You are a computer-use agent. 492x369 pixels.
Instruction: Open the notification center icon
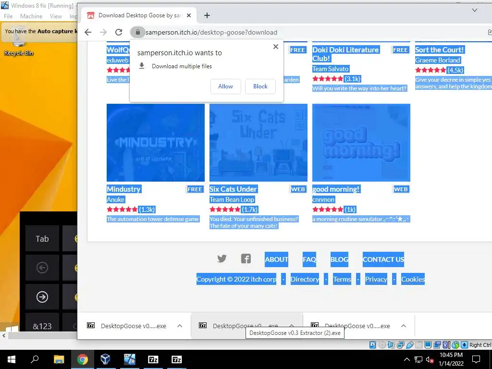(x=476, y=359)
